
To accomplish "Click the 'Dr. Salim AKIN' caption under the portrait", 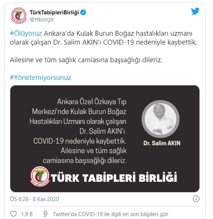I will (162, 143).
